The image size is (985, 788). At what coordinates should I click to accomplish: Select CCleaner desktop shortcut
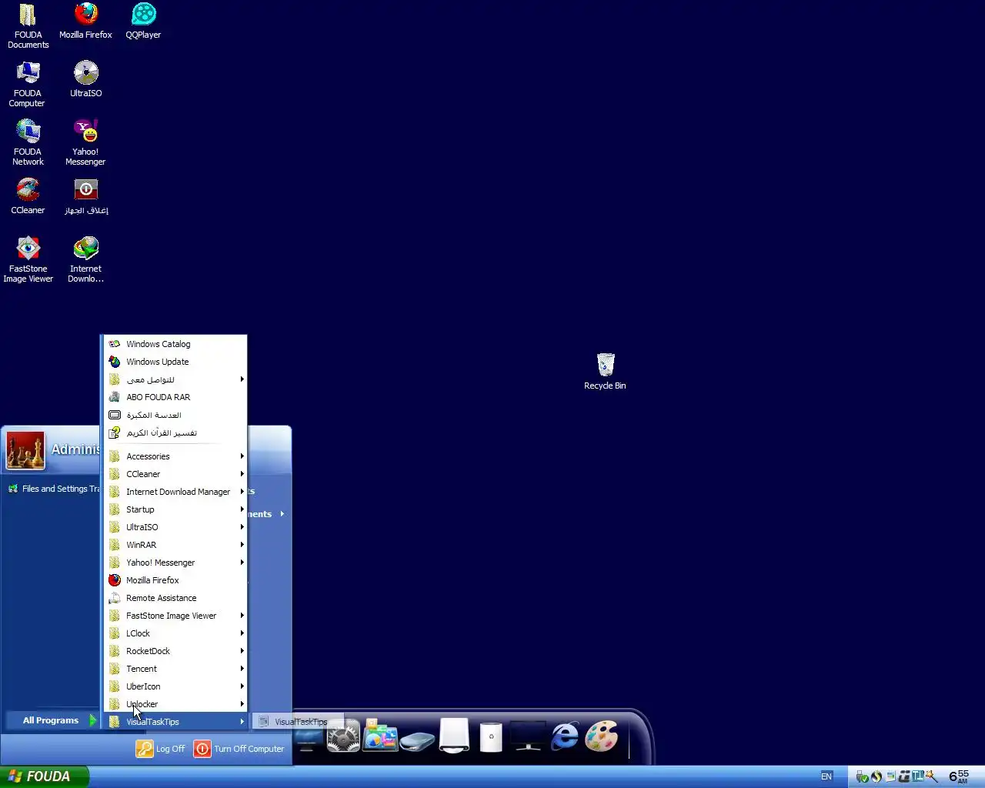tap(28, 197)
